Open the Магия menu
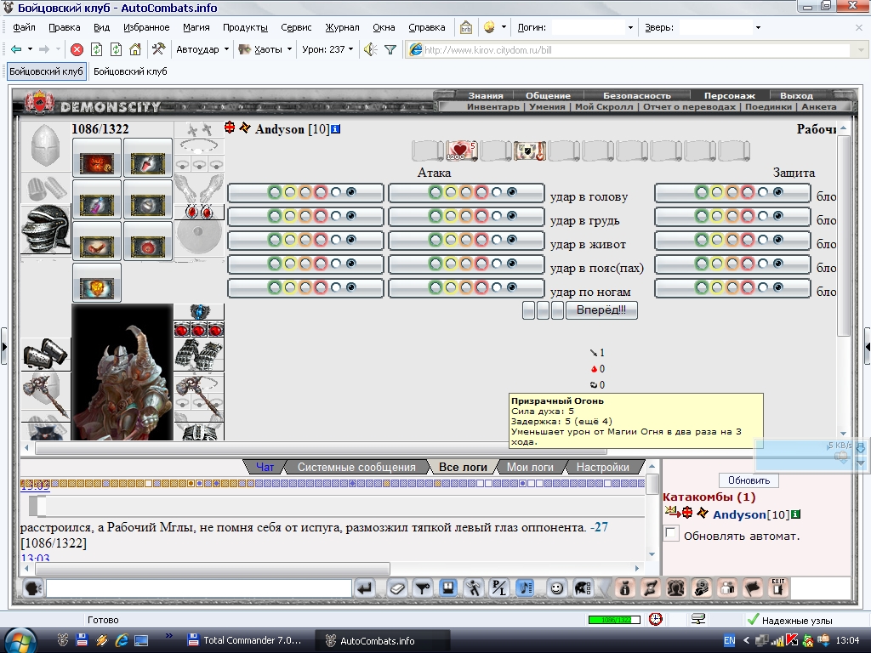Screen dimensions: 871x653 (196, 27)
